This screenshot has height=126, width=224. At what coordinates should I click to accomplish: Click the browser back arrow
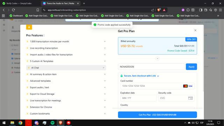pos(4,10)
